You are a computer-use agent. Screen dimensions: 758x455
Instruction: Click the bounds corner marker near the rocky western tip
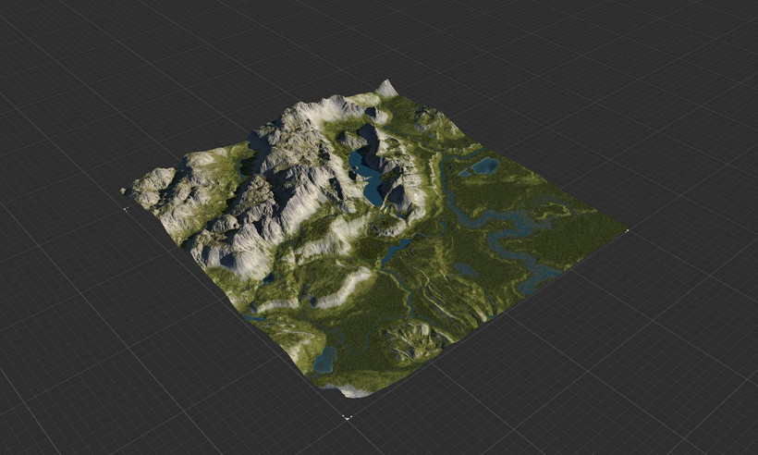125,209
